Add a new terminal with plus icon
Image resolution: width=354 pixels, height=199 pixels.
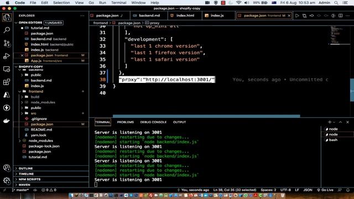[x=330, y=122]
